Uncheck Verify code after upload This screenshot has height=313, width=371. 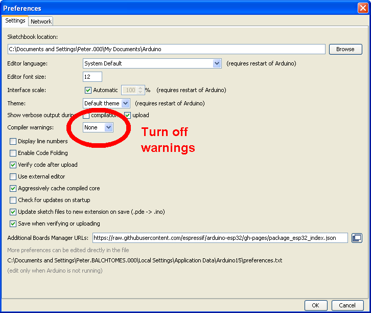point(13,165)
